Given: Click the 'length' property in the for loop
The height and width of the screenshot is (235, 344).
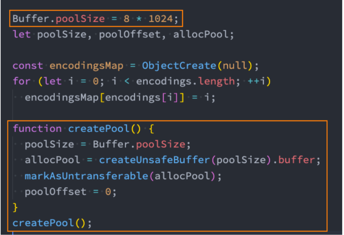Looking at the screenshot, I should click(216, 81).
